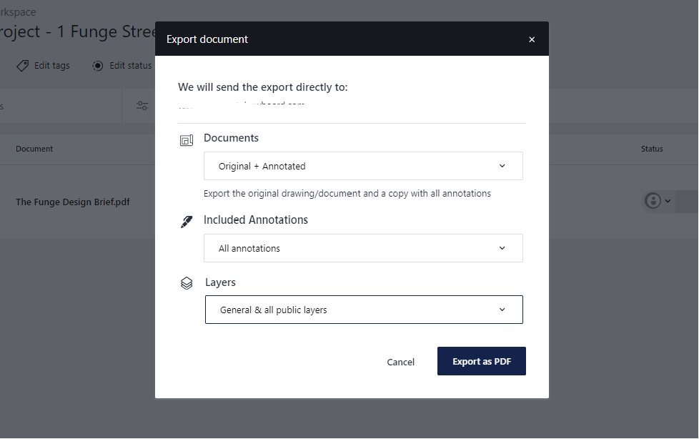Click the Layers stack icon
This screenshot has height=439, width=699.
pos(187,283)
